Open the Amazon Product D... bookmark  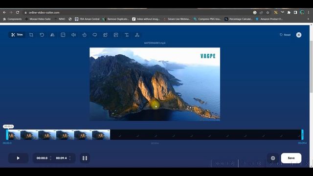point(269,19)
